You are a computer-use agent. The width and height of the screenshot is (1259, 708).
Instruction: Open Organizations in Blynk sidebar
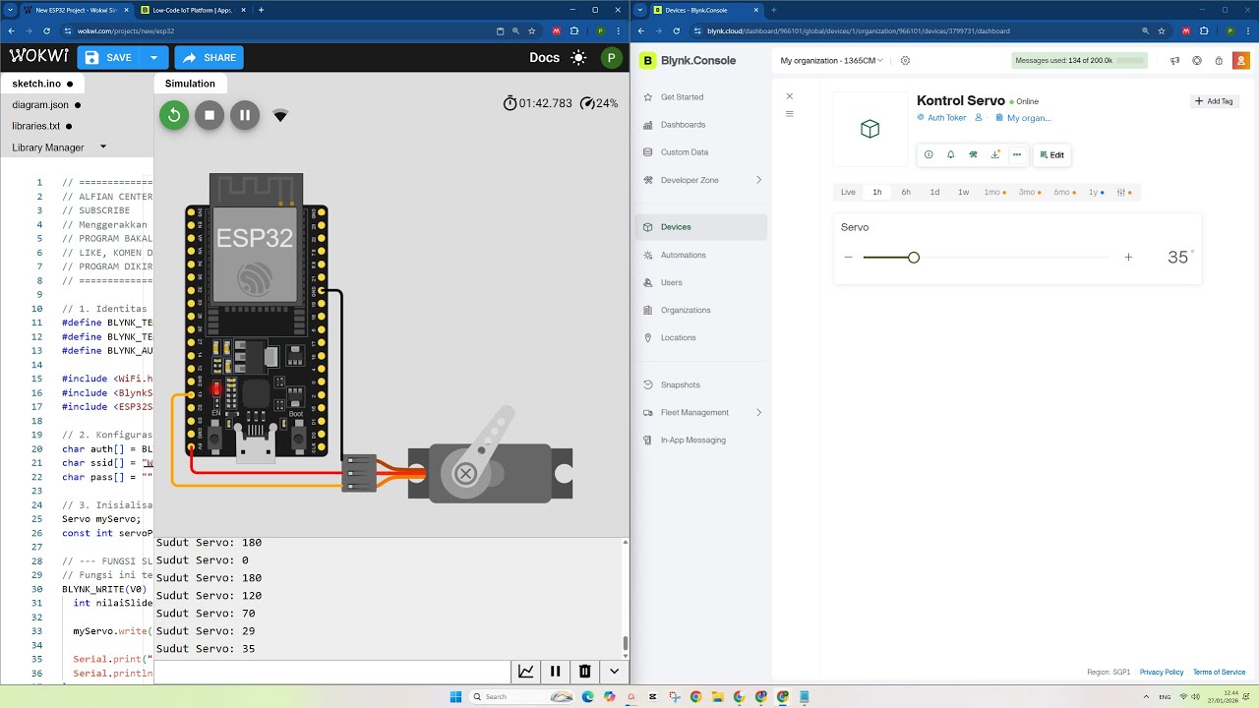[x=686, y=310]
